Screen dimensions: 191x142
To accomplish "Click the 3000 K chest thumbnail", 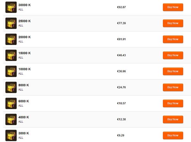I will [x=11, y=135].
